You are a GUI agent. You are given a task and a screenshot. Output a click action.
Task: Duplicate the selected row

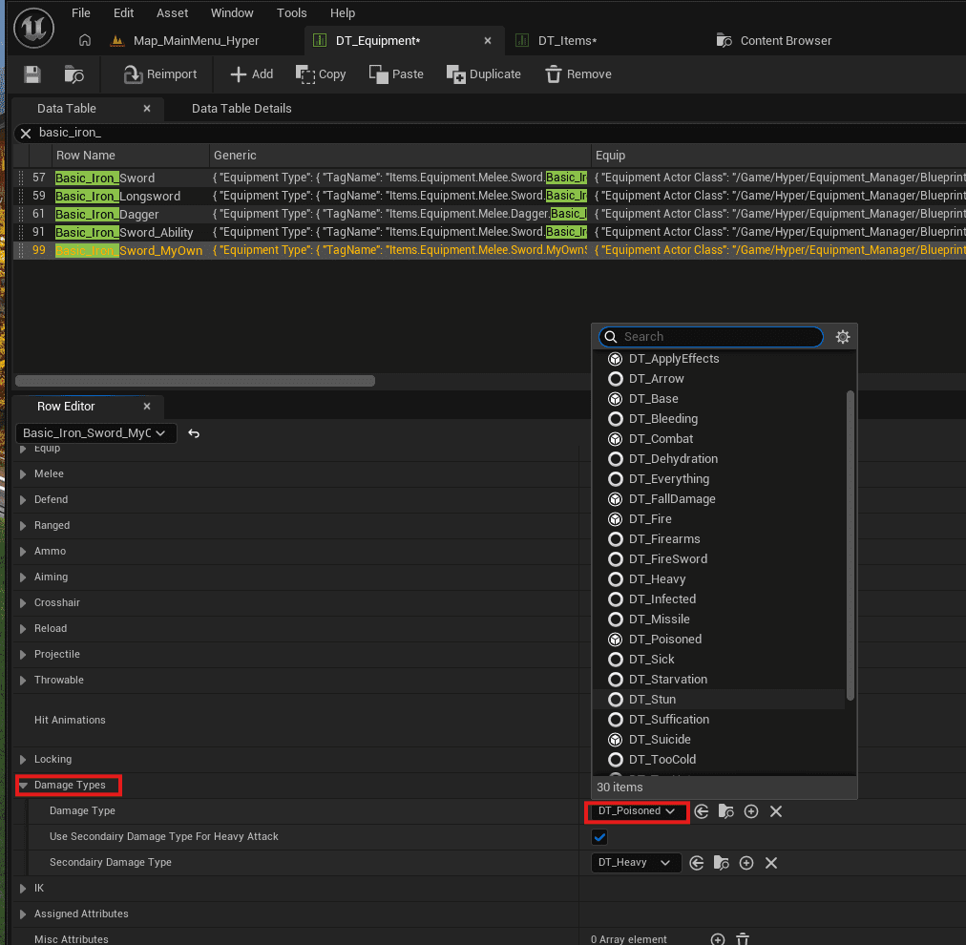point(484,73)
